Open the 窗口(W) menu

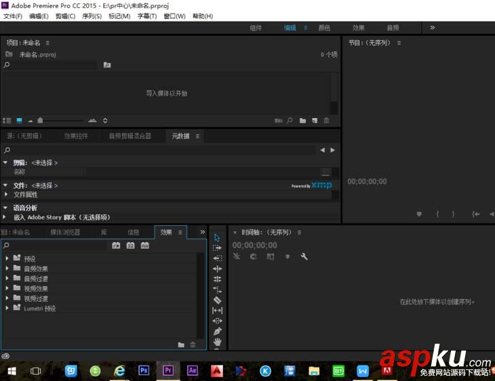tap(174, 16)
